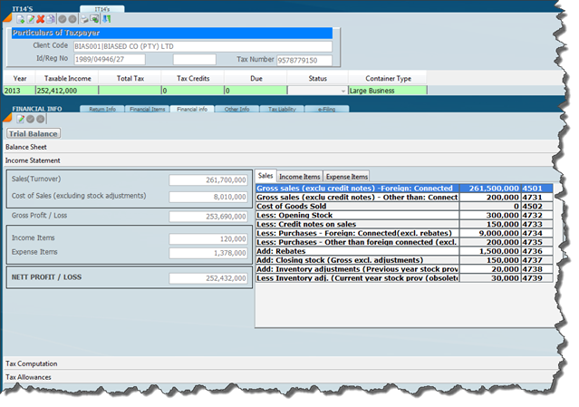Click the red X delete icon
This screenshot has height=407, width=579.
(41, 18)
